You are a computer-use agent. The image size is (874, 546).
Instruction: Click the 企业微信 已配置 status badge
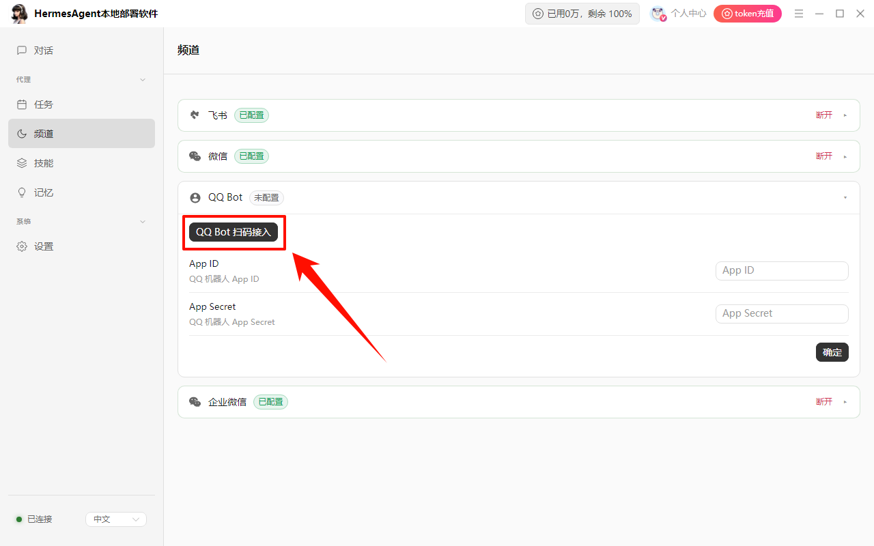(x=270, y=402)
